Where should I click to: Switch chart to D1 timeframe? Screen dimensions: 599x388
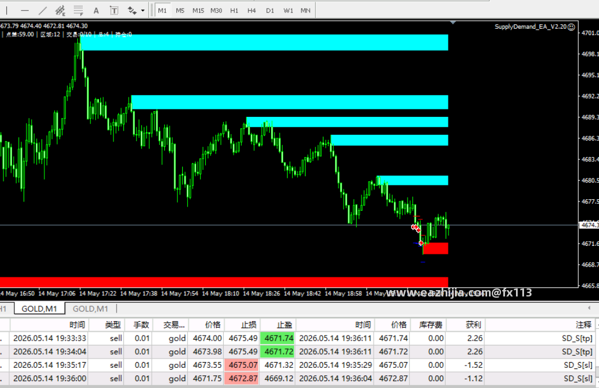pyautogui.click(x=270, y=11)
